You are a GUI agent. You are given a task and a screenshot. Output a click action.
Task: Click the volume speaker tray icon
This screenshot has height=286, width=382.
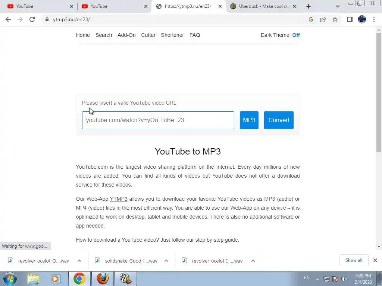[x=344, y=279]
